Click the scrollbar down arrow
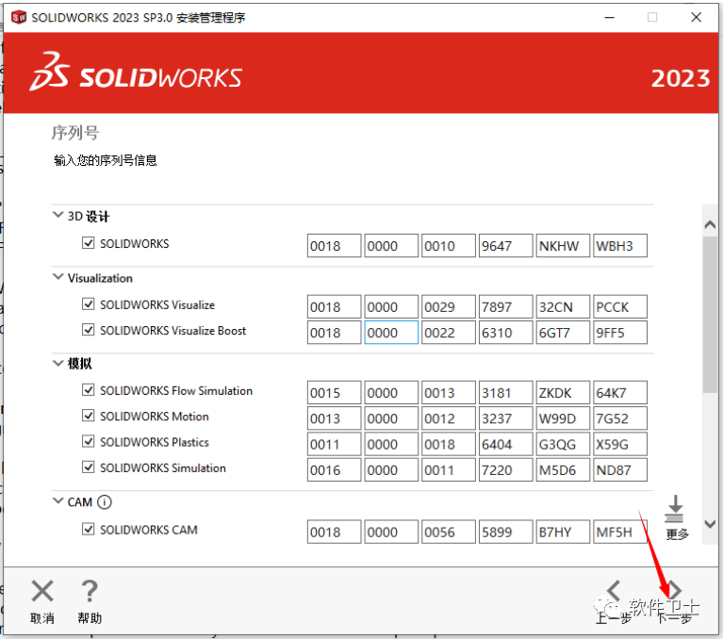Image resolution: width=723 pixels, height=639 pixels. [710, 524]
